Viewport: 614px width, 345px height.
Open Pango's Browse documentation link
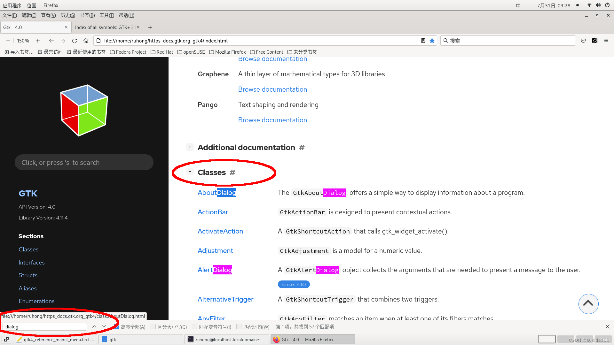[x=272, y=120]
